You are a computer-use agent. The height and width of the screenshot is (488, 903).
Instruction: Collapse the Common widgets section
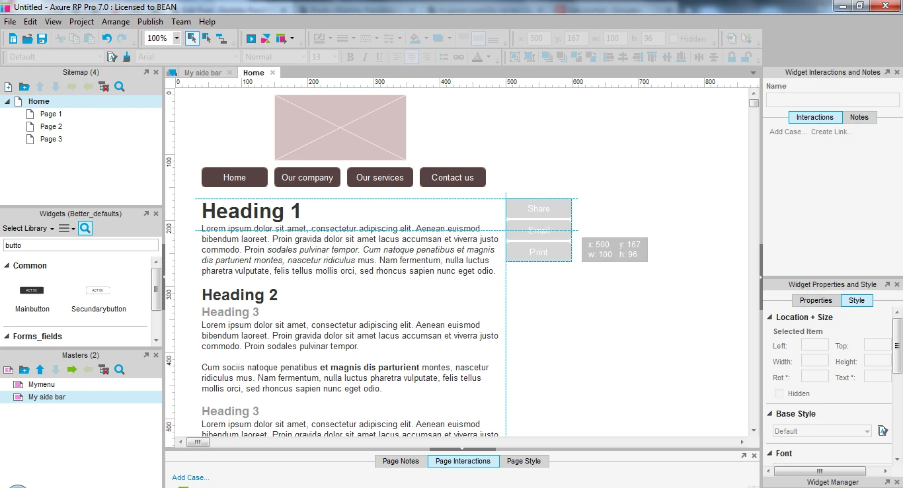click(7, 266)
